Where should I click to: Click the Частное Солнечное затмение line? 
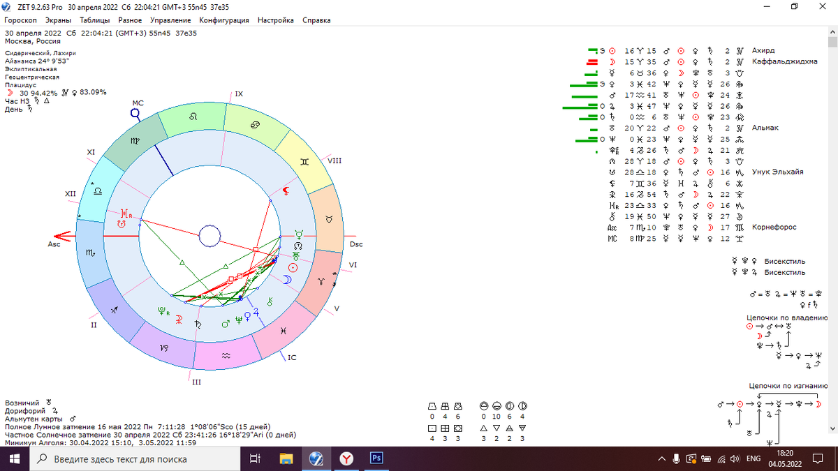(150, 434)
